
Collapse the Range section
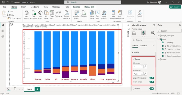click(x=134, y=59)
